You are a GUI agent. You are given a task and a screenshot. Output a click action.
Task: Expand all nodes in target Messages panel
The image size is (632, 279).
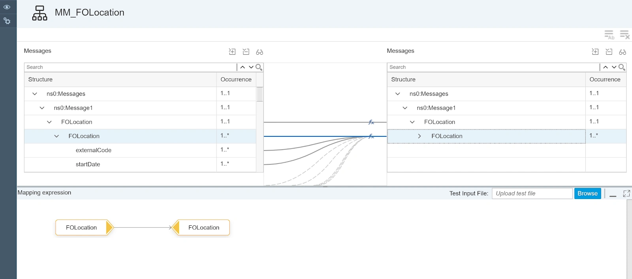[x=595, y=52]
